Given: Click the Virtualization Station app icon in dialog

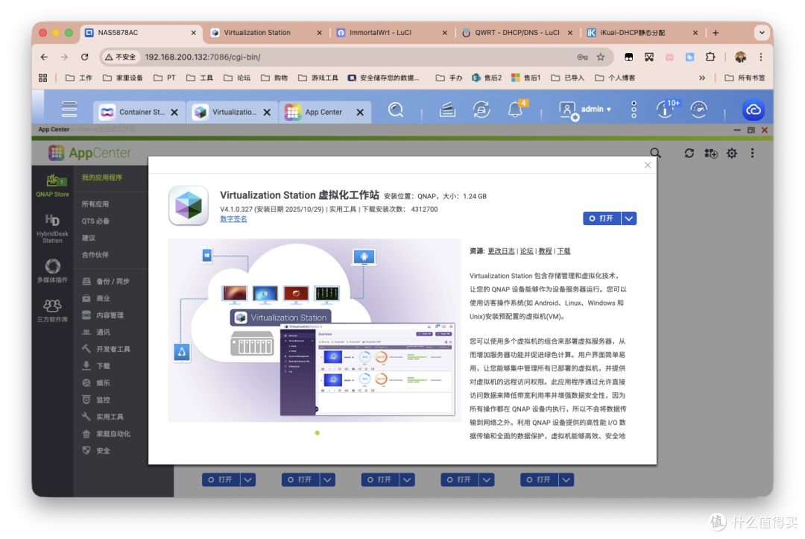Looking at the screenshot, I should click(189, 206).
